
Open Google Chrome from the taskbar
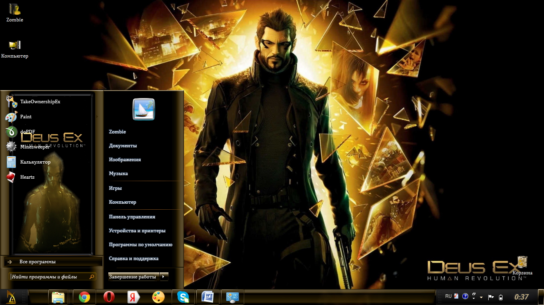[x=84, y=297]
